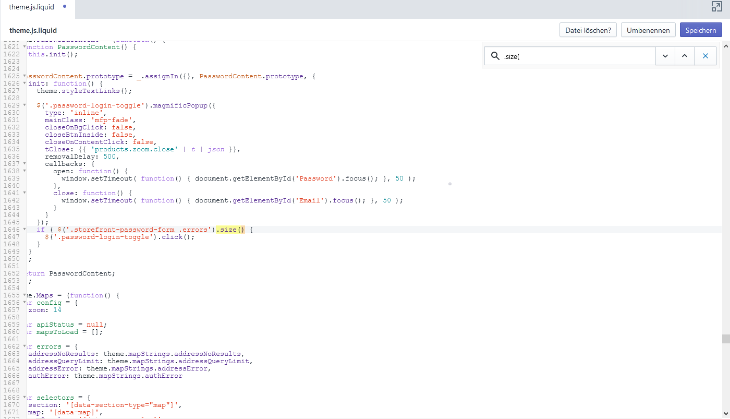This screenshot has height=419, width=730.
Task: Click 'mfp-fade' string on line 1631
Action: [x=112, y=120]
